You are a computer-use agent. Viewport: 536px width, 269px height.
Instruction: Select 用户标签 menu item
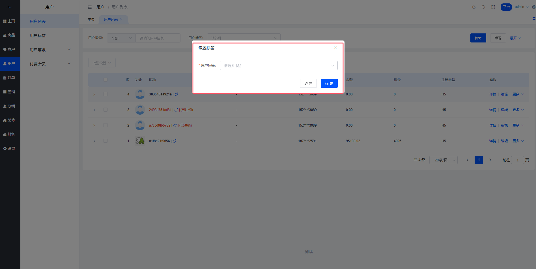point(38,36)
